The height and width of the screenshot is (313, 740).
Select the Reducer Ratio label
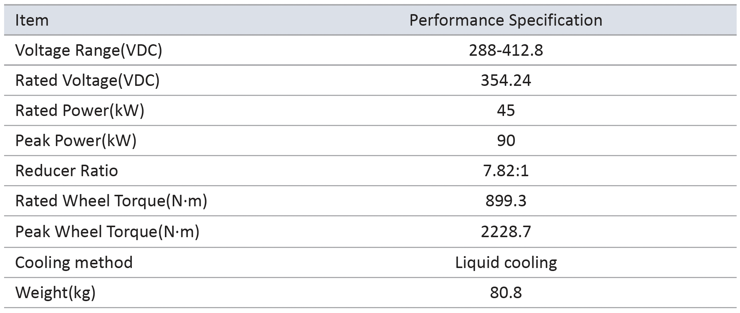click(67, 171)
